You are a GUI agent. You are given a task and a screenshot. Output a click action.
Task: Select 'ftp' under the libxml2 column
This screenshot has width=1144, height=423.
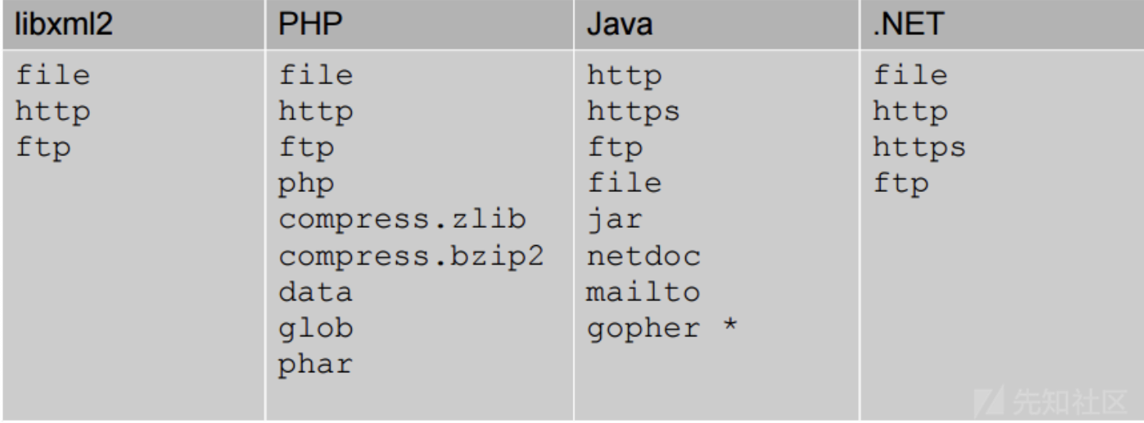43,148
